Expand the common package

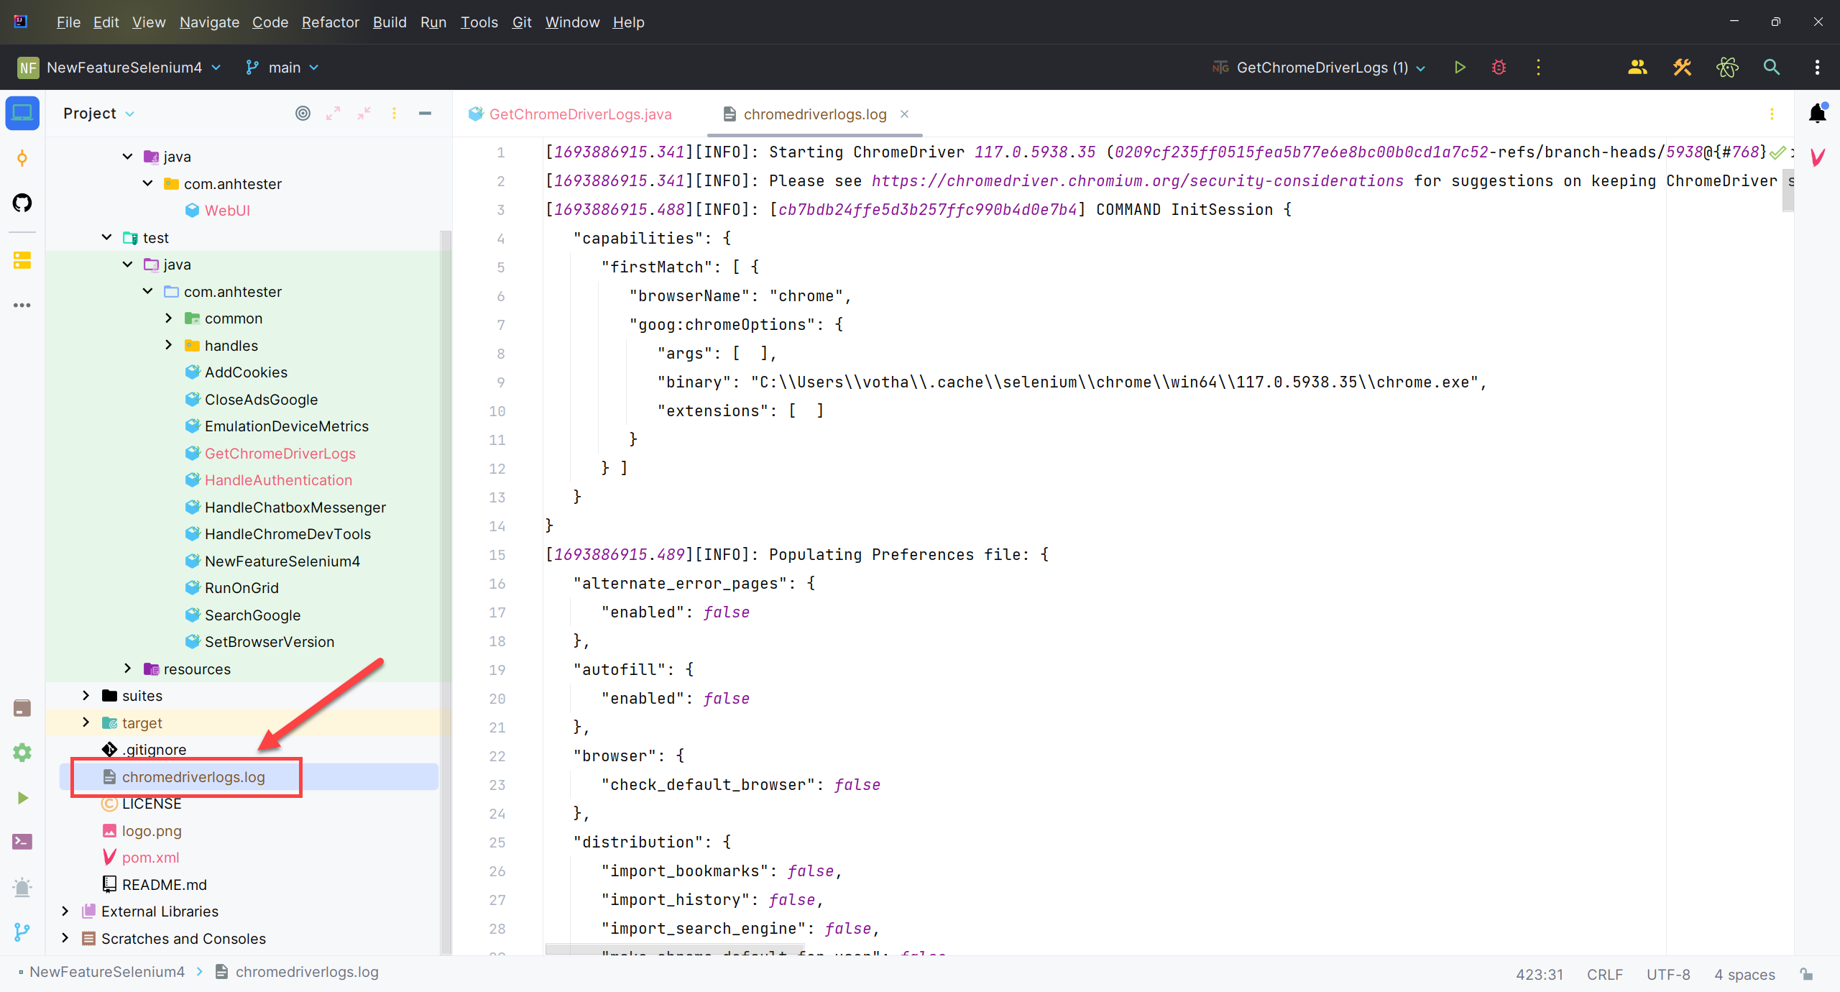coord(169,318)
